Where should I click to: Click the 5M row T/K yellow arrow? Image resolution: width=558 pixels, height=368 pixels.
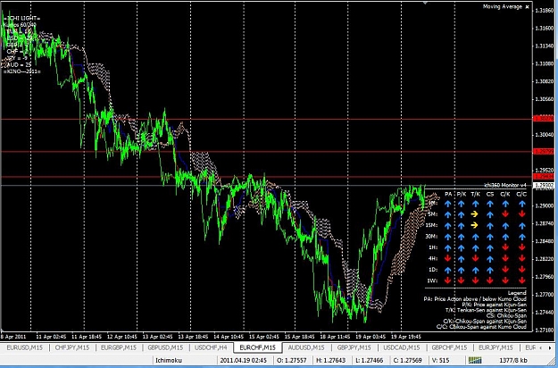pos(475,214)
